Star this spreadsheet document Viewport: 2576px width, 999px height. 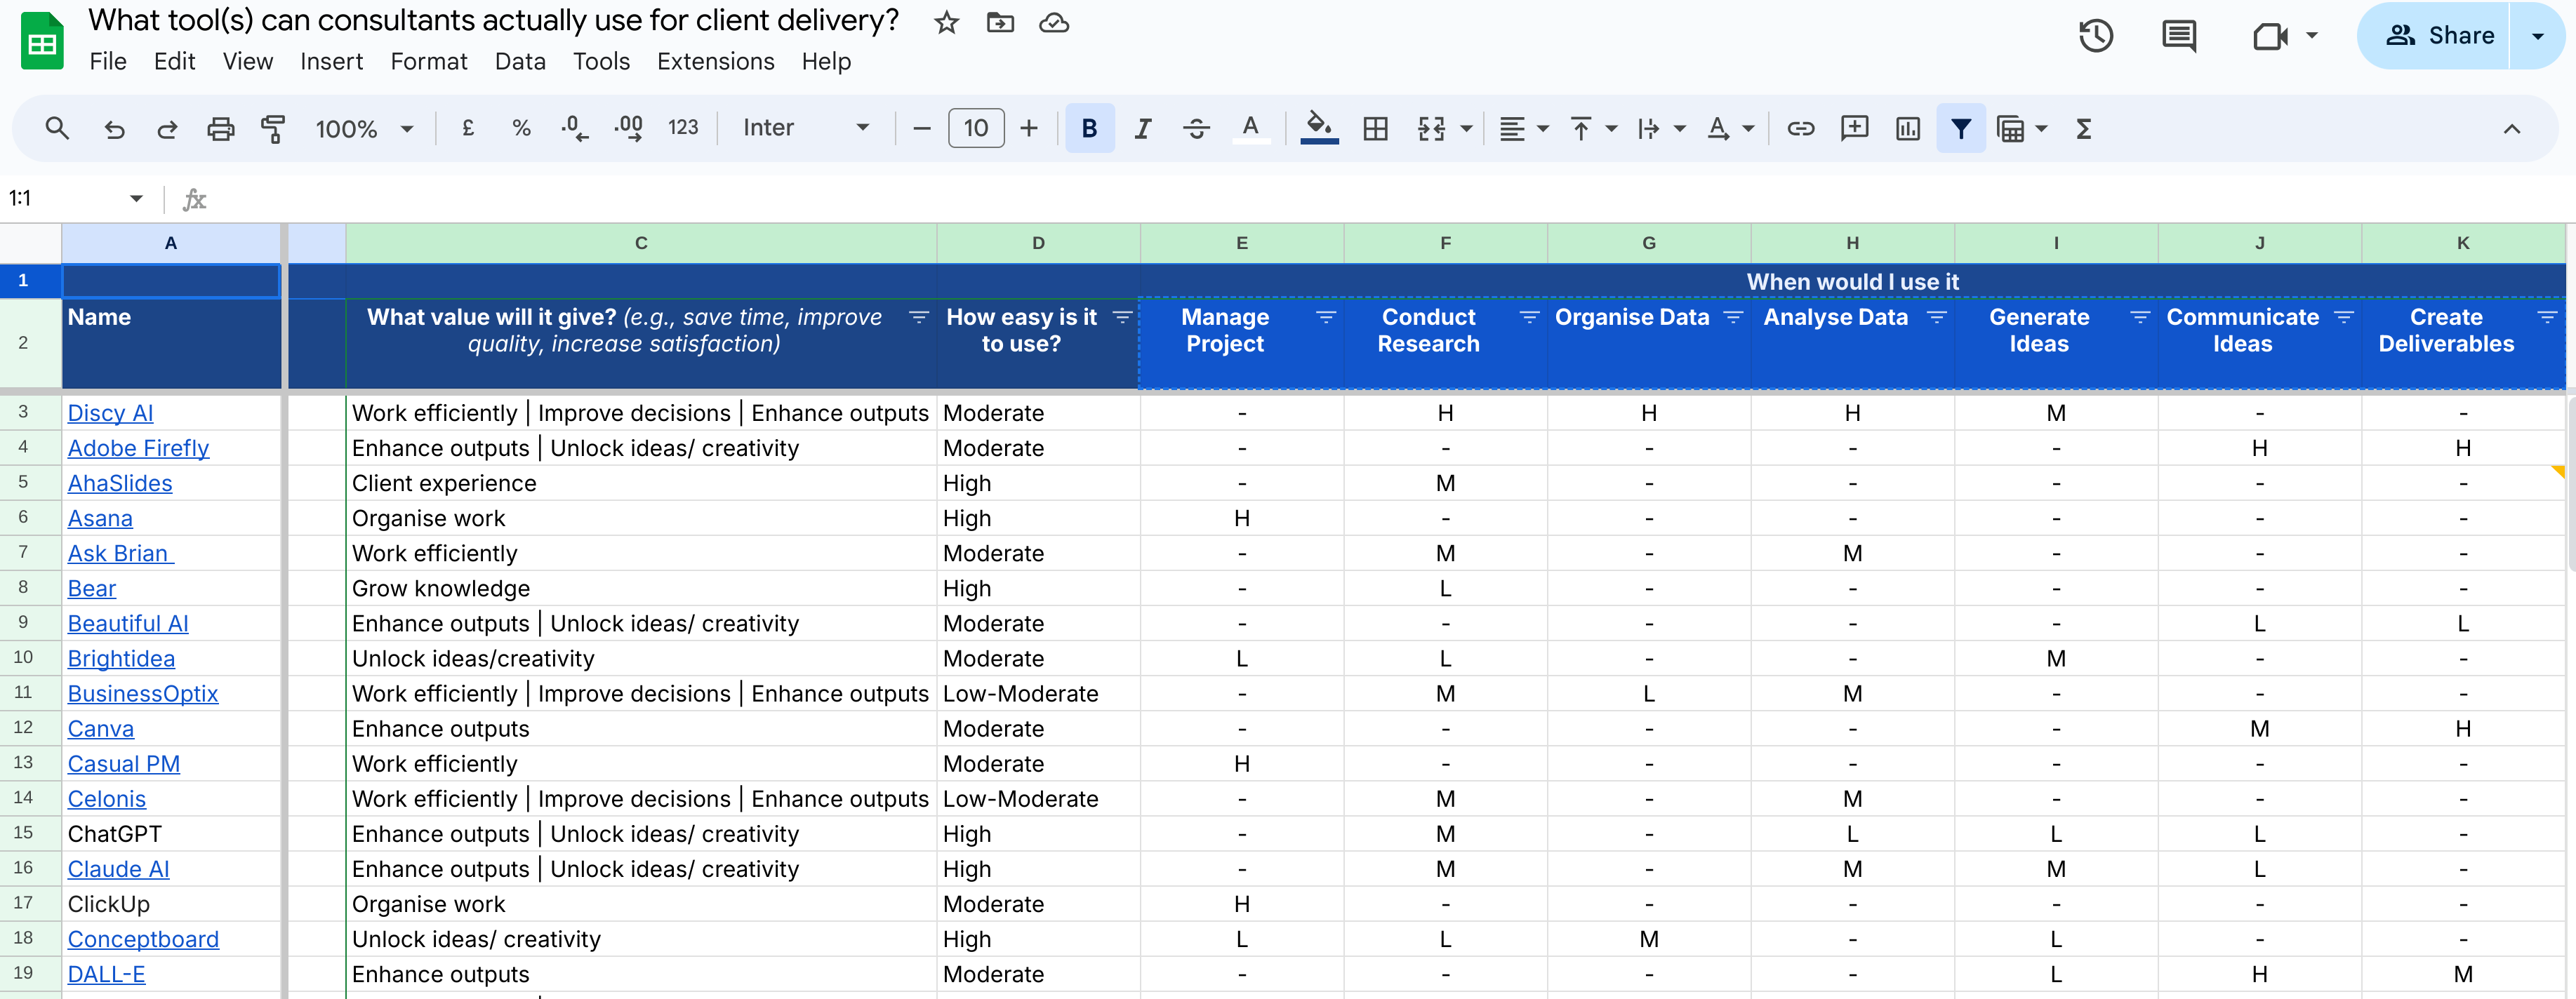946,23
